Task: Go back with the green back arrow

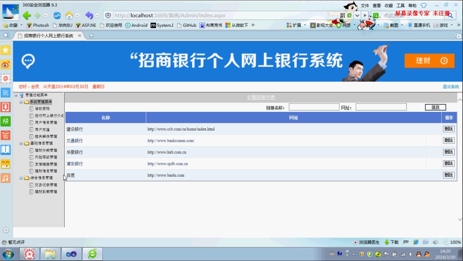Action: (x=27, y=15)
